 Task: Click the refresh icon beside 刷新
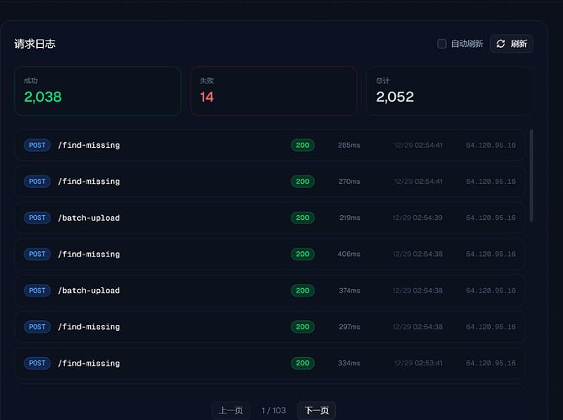click(x=501, y=44)
